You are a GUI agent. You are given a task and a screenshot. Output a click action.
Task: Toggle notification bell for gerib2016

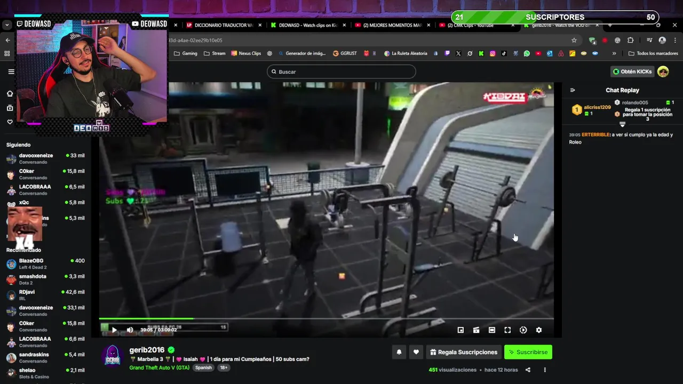point(399,352)
